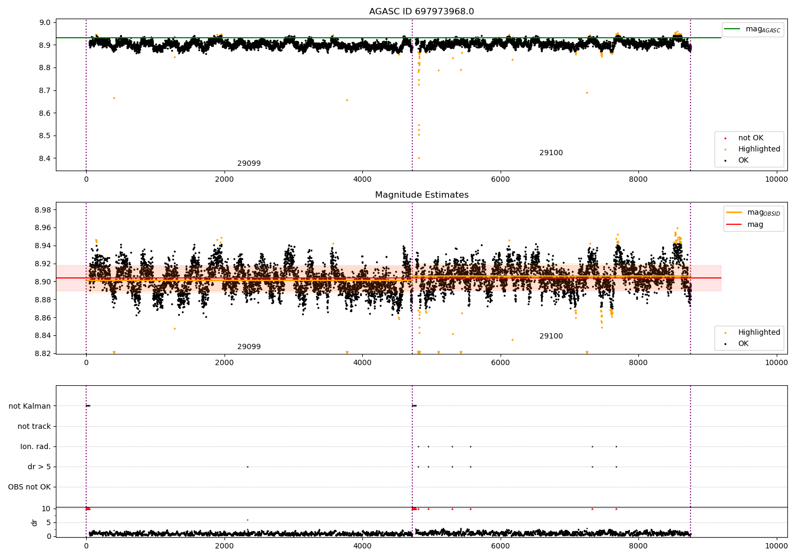The height and width of the screenshot is (558, 798).
Task: Click the 29100 label in Magnitude Estimates plot
Action: pyautogui.click(x=551, y=336)
